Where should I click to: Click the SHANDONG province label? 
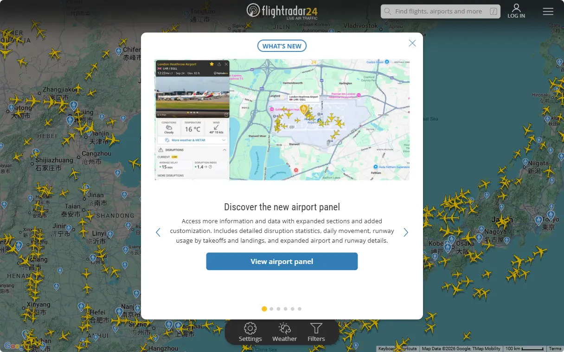coord(115,215)
